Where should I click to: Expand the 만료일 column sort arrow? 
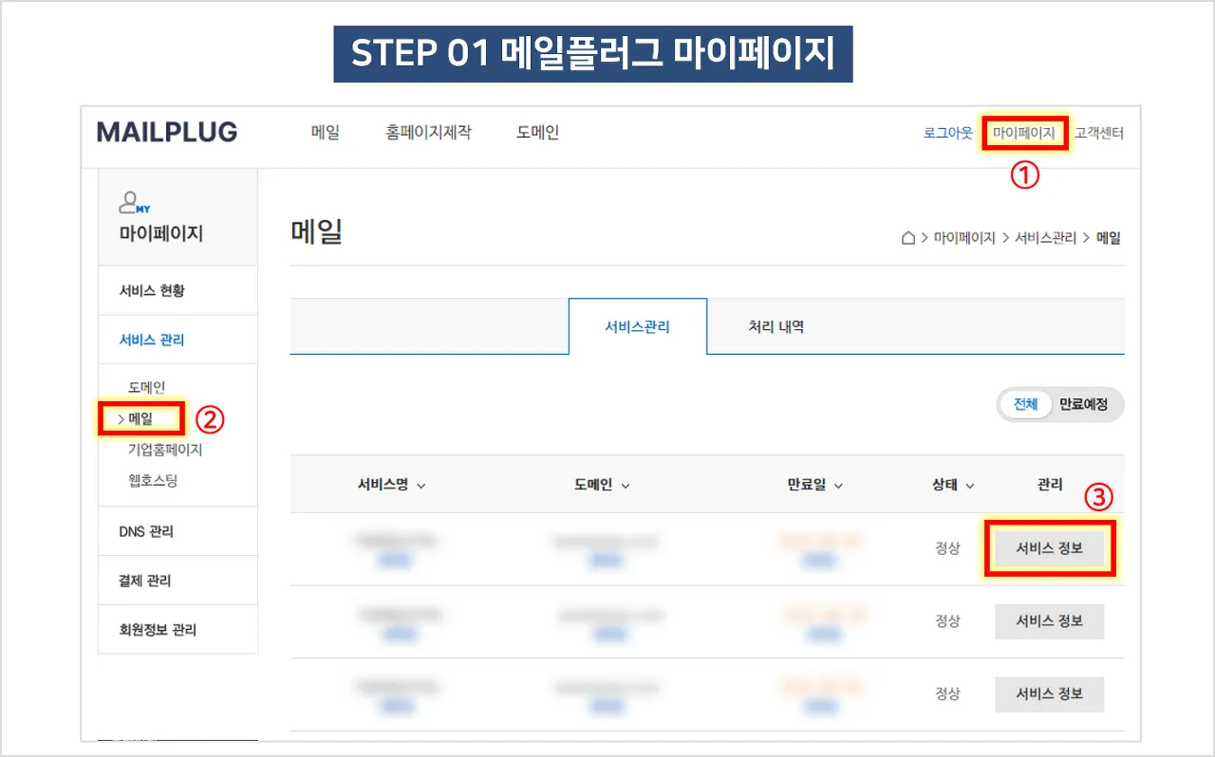point(839,486)
